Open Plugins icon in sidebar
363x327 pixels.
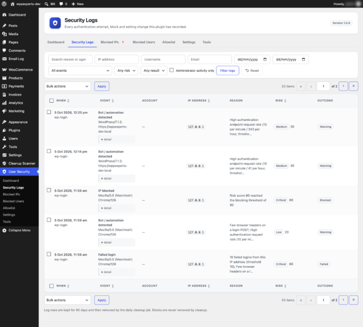[x=4, y=130]
